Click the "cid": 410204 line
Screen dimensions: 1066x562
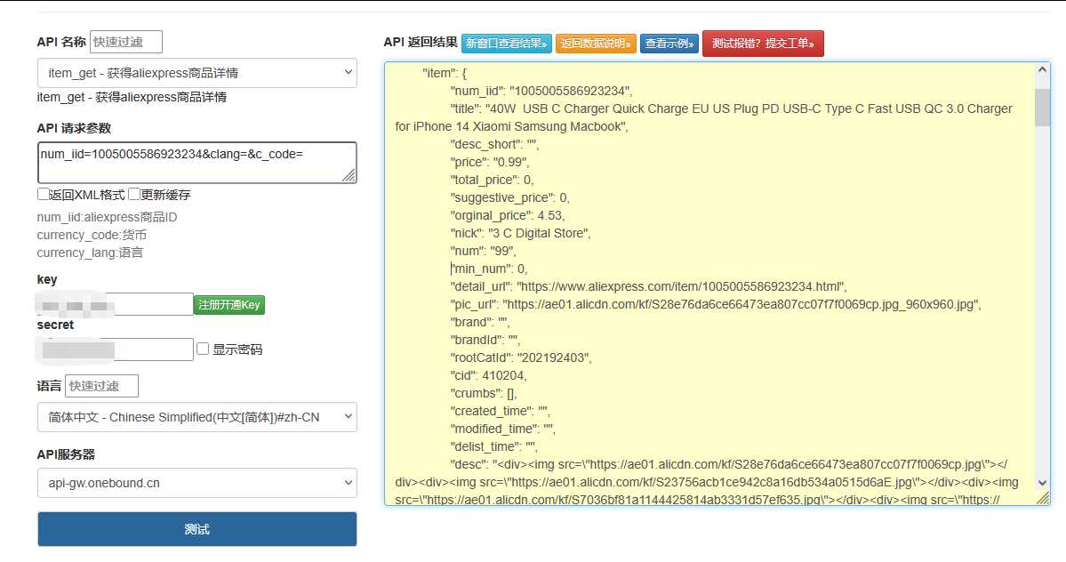[488, 376]
